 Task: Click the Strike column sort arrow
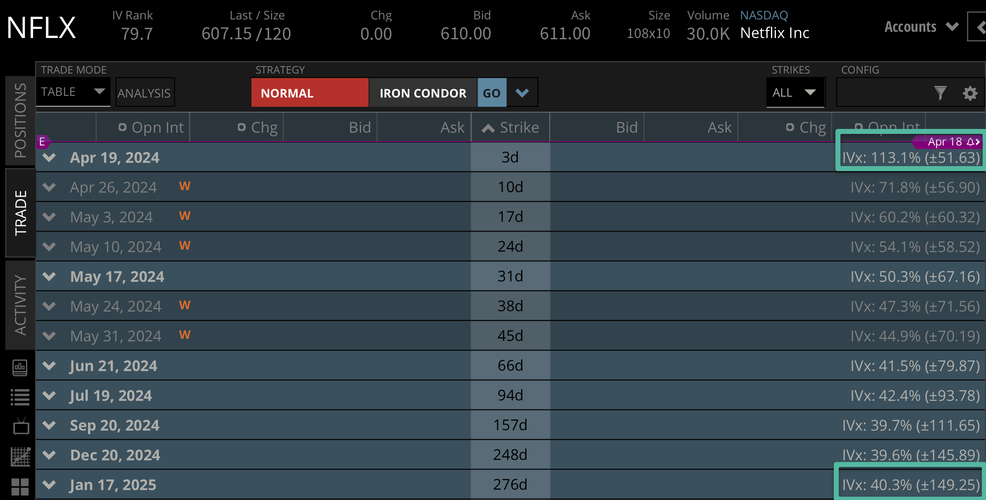click(488, 127)
